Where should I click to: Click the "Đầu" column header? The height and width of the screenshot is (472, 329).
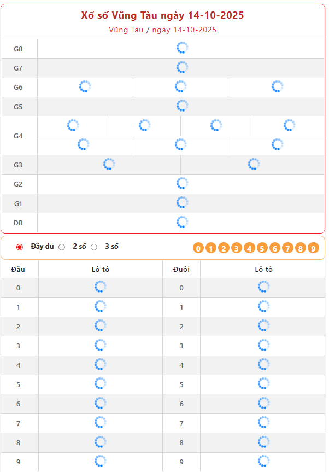tap(18, 269)
